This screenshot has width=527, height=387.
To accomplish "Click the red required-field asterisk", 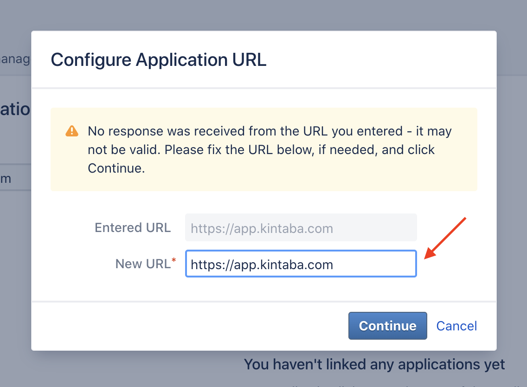I will [x=174, y=260].
